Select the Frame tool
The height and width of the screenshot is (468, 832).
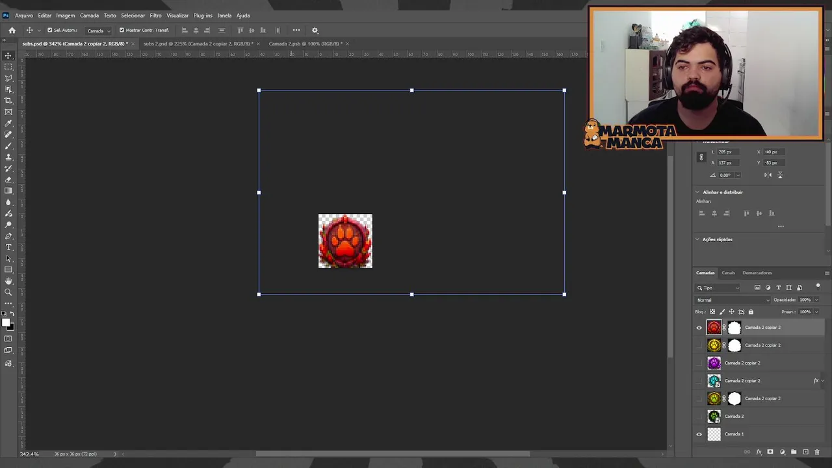(x=8, y=112)
